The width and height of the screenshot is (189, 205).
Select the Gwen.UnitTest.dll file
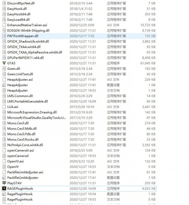click(x=20, y=74)
